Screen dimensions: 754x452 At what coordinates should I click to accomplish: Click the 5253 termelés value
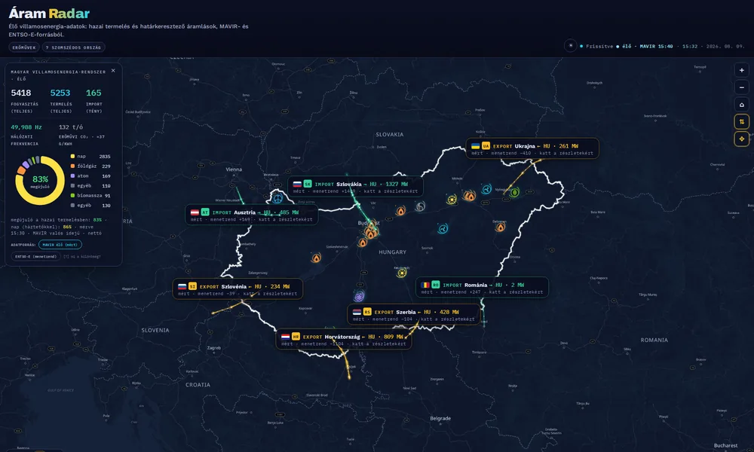pyautogui.click(x=60, y=93)
